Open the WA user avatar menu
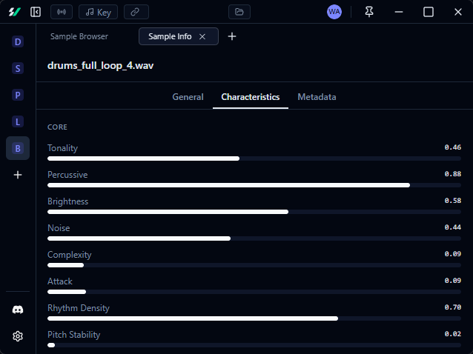 [x=334, y=12]
